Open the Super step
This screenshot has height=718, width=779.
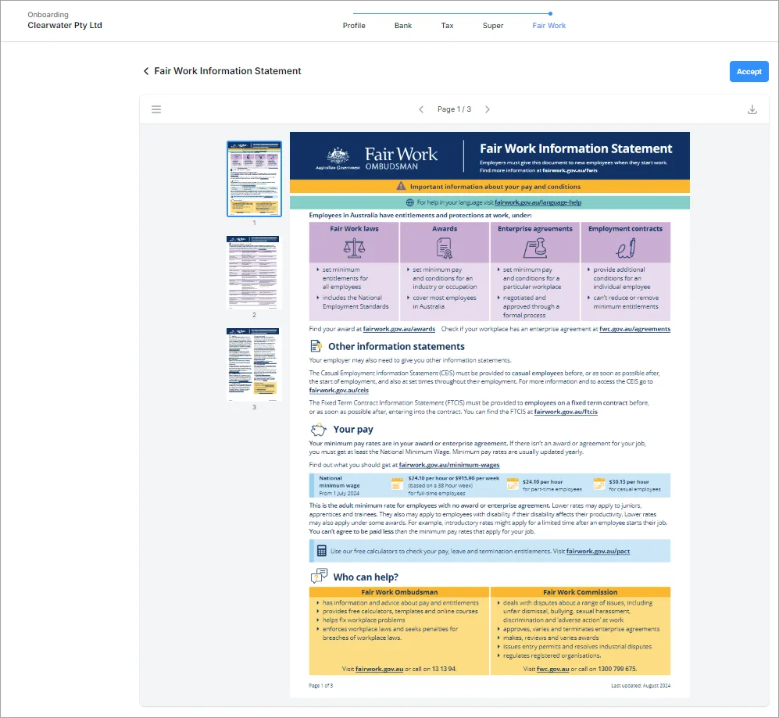(x=493, y=25)
